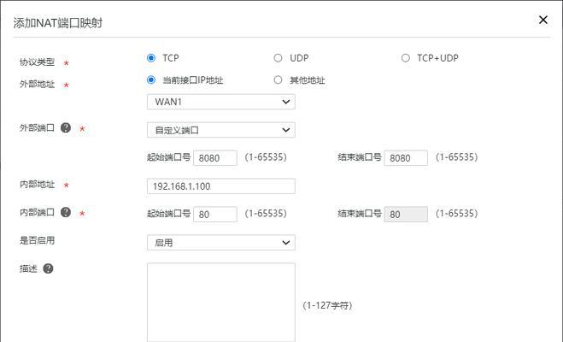This screenshot has height=342, width=563.
Task: Select the TCP protocol radio button
Action: [151, 58]
